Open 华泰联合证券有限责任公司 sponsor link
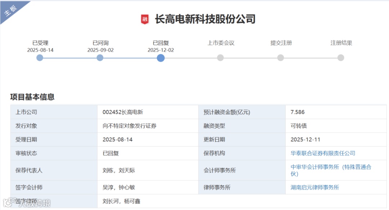This screenshot has height=210, width=389. click(323, 153)
